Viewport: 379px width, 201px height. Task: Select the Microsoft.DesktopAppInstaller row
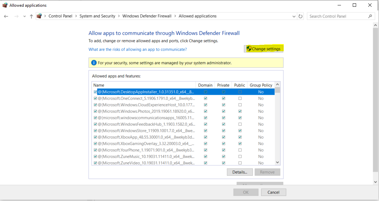pyautogui.click(x=184, y=92)
